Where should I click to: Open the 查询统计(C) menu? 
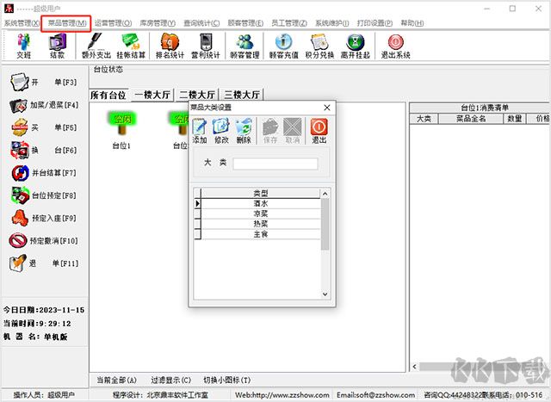201,23
